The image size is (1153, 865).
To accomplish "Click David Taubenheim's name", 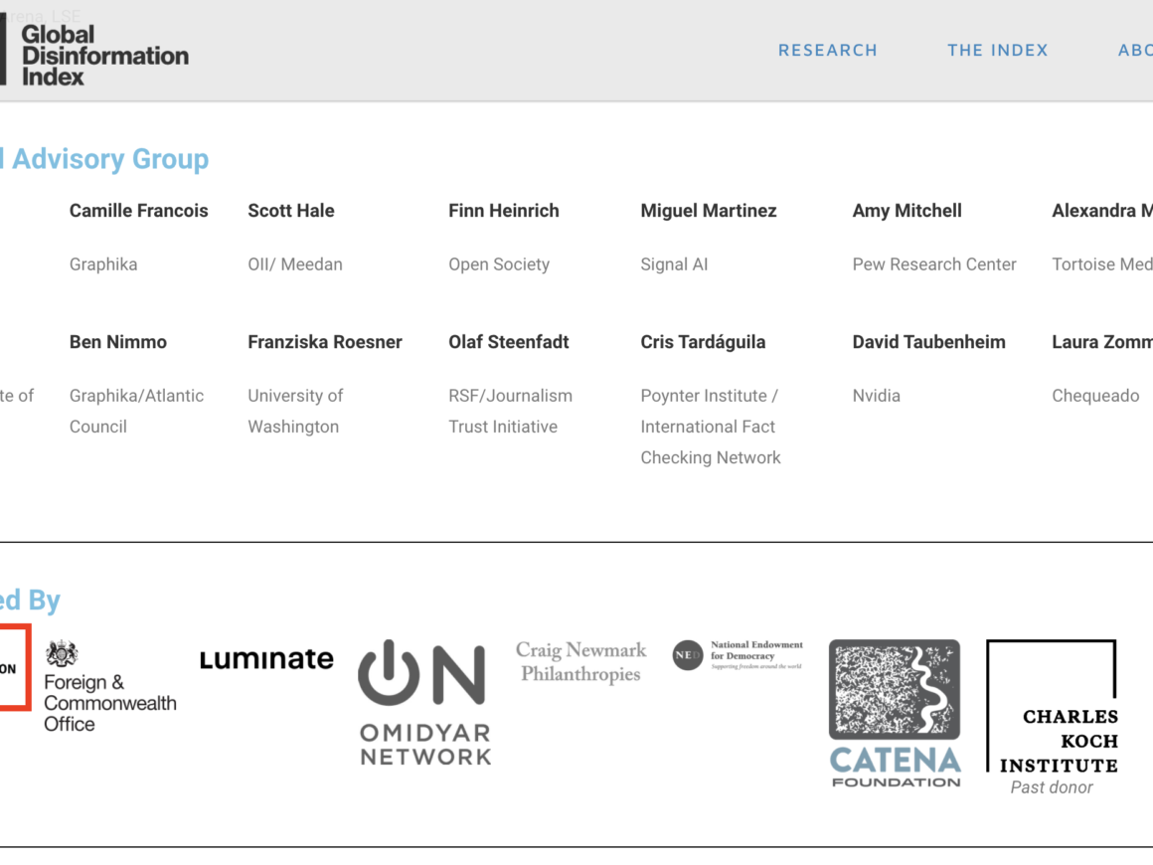I will 928,342.
